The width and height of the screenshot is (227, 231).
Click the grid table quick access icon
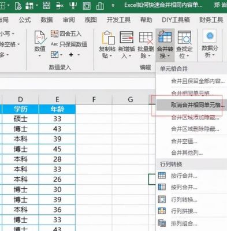(x=29, y=6)
